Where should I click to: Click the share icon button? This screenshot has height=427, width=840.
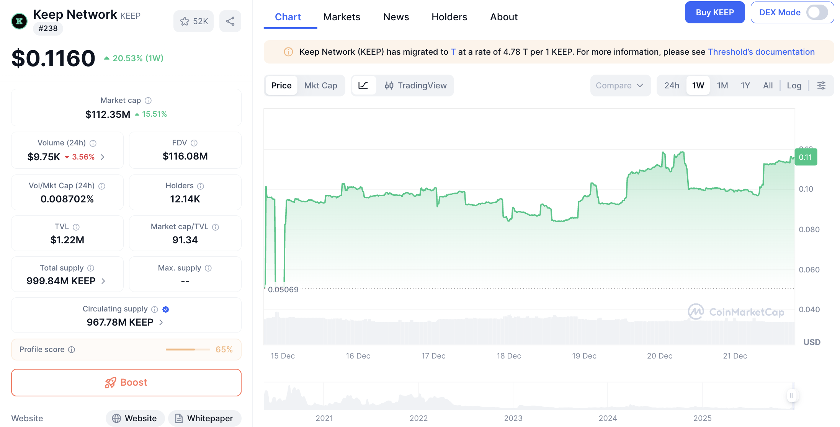pyautogui.click(x=230, y=21)
